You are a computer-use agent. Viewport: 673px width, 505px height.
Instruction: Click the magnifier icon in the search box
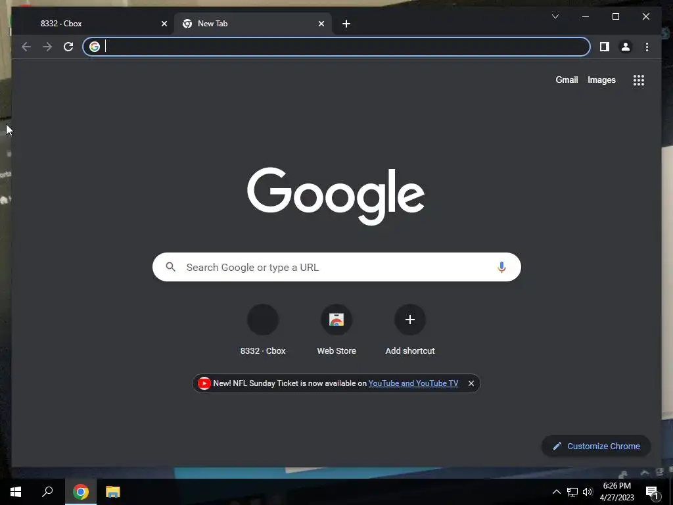[x=170, y=267]
